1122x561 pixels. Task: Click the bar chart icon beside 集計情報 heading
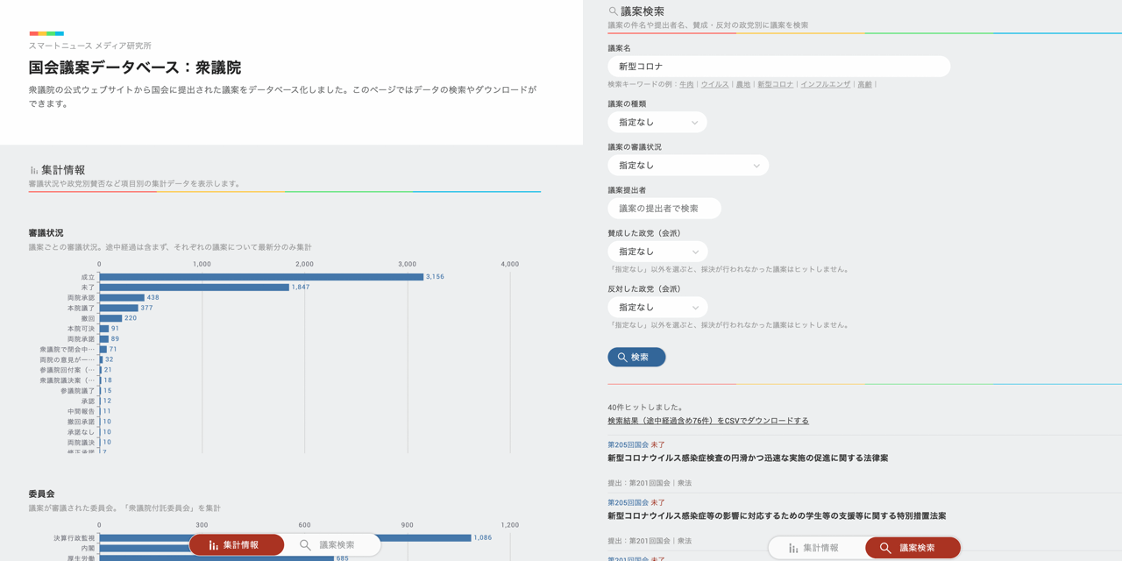(33, 170)
